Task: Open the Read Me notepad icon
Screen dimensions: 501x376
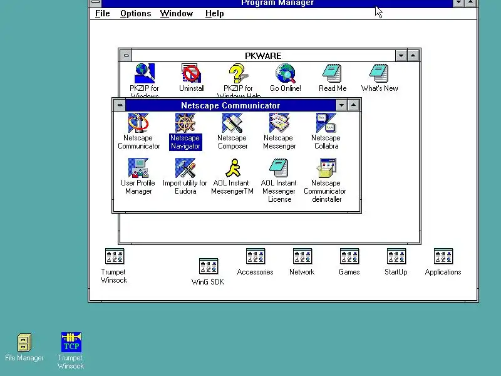Action: coord(333,73)
